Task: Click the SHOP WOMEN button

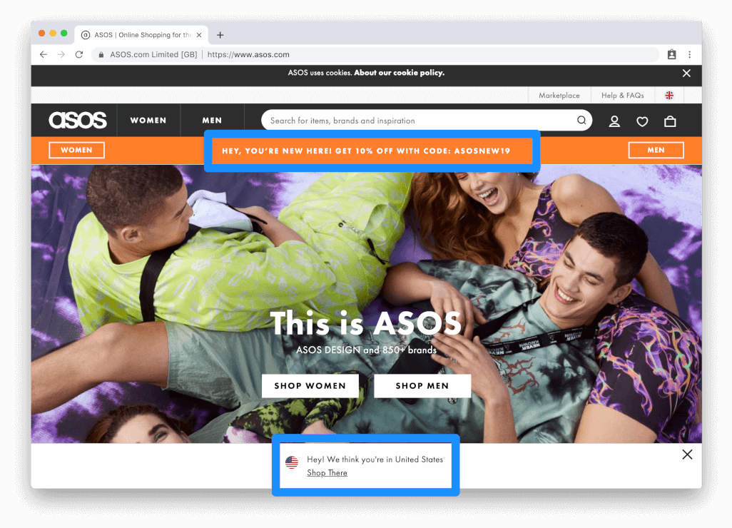Action: coord(310,385)
